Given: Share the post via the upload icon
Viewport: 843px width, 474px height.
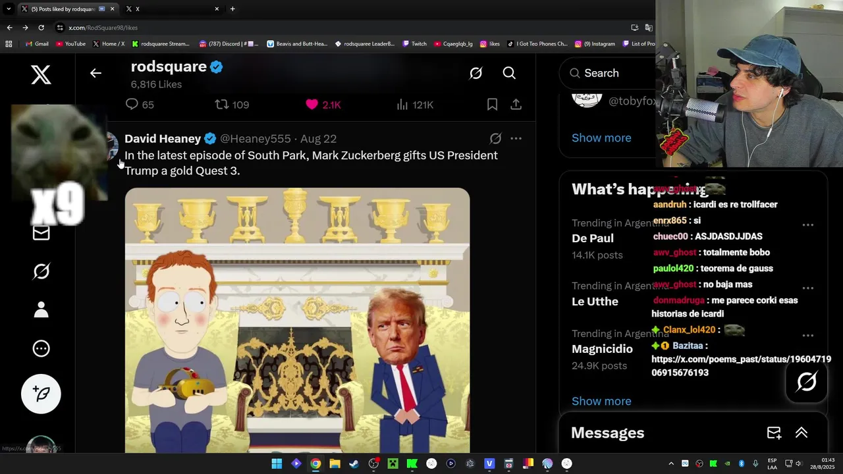Looking at the screenshot, I should coord(516,105).
